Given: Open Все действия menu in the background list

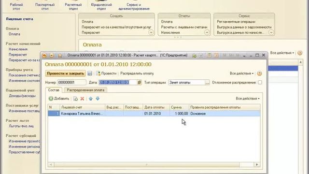Looking at the screenshot, I should click(282, 53).
